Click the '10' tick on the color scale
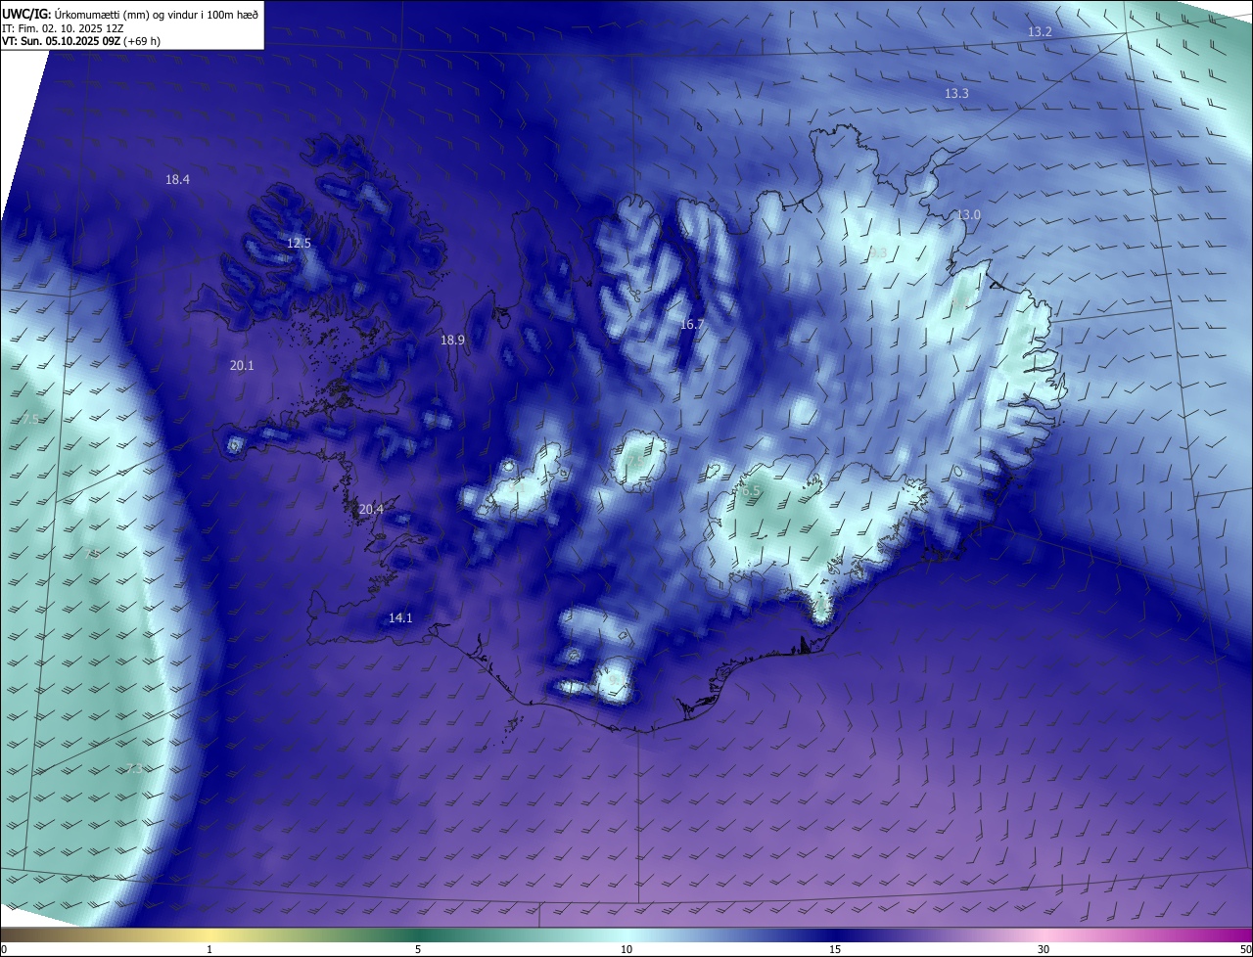Viewport: 1253px width, 957px height. coord(626,949)
